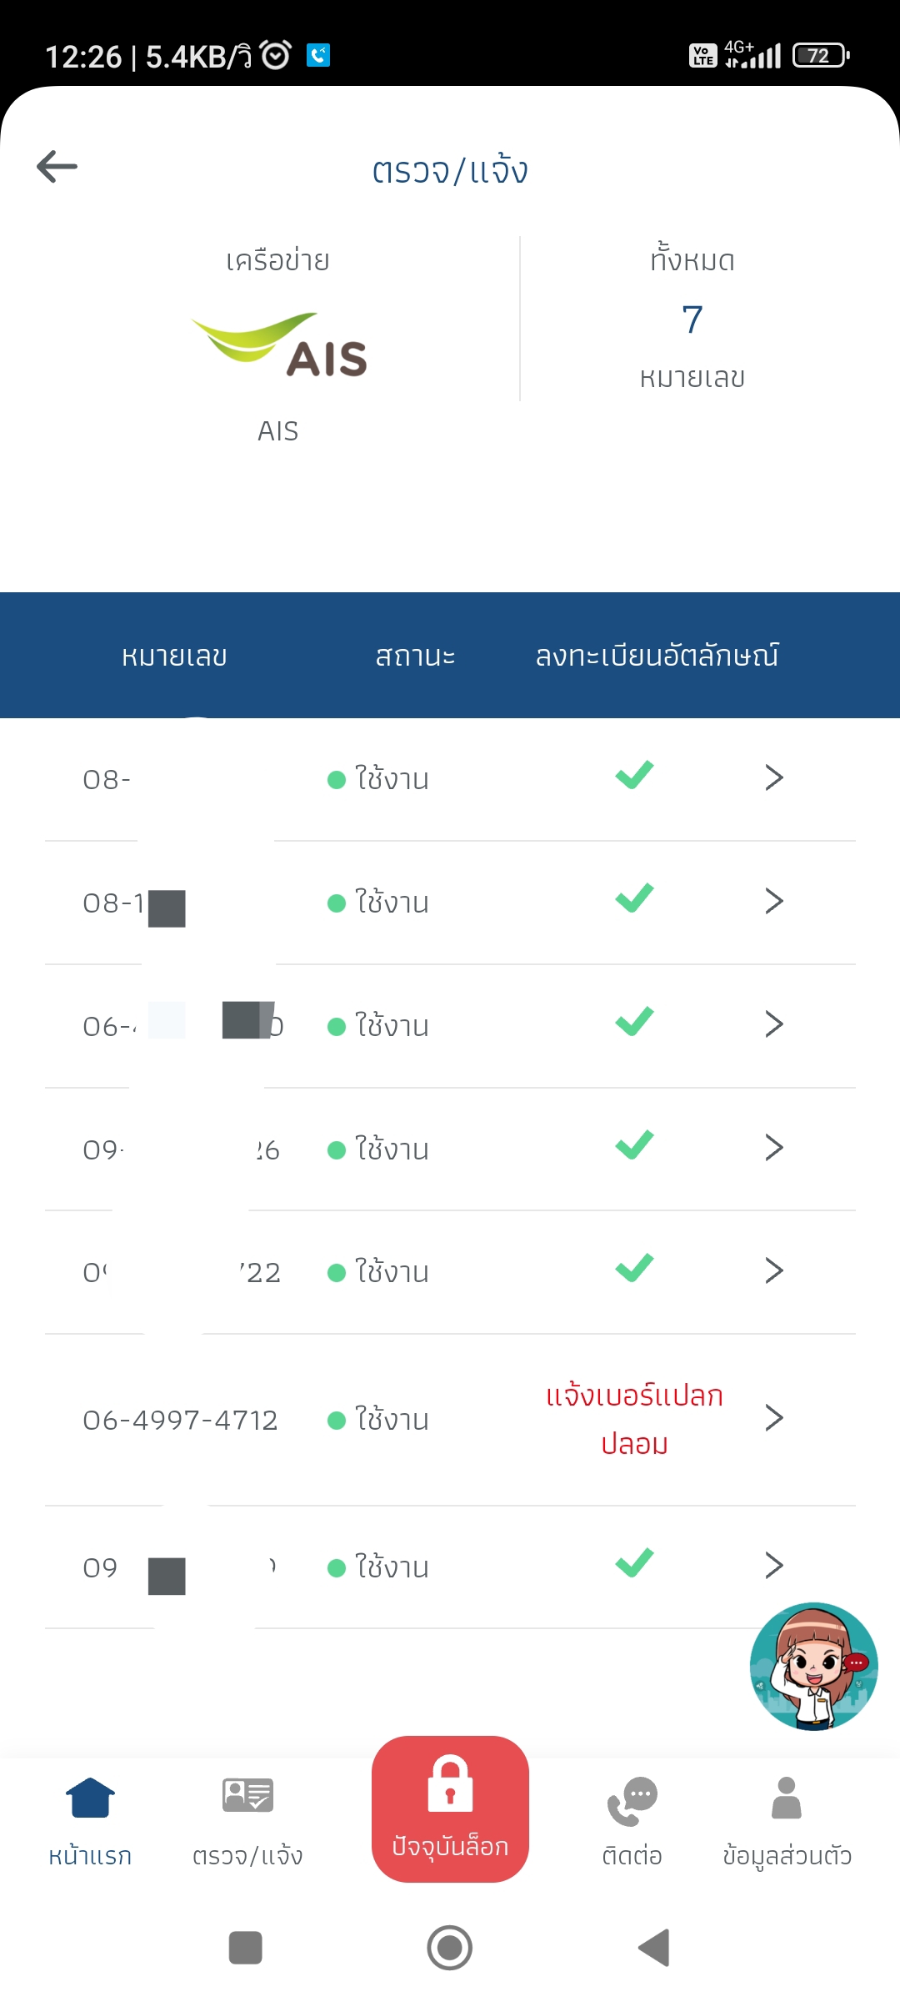Expand details chevron for 06-4997-4712
This screenshot has width=900, height=2002.
pos(774,1418)
